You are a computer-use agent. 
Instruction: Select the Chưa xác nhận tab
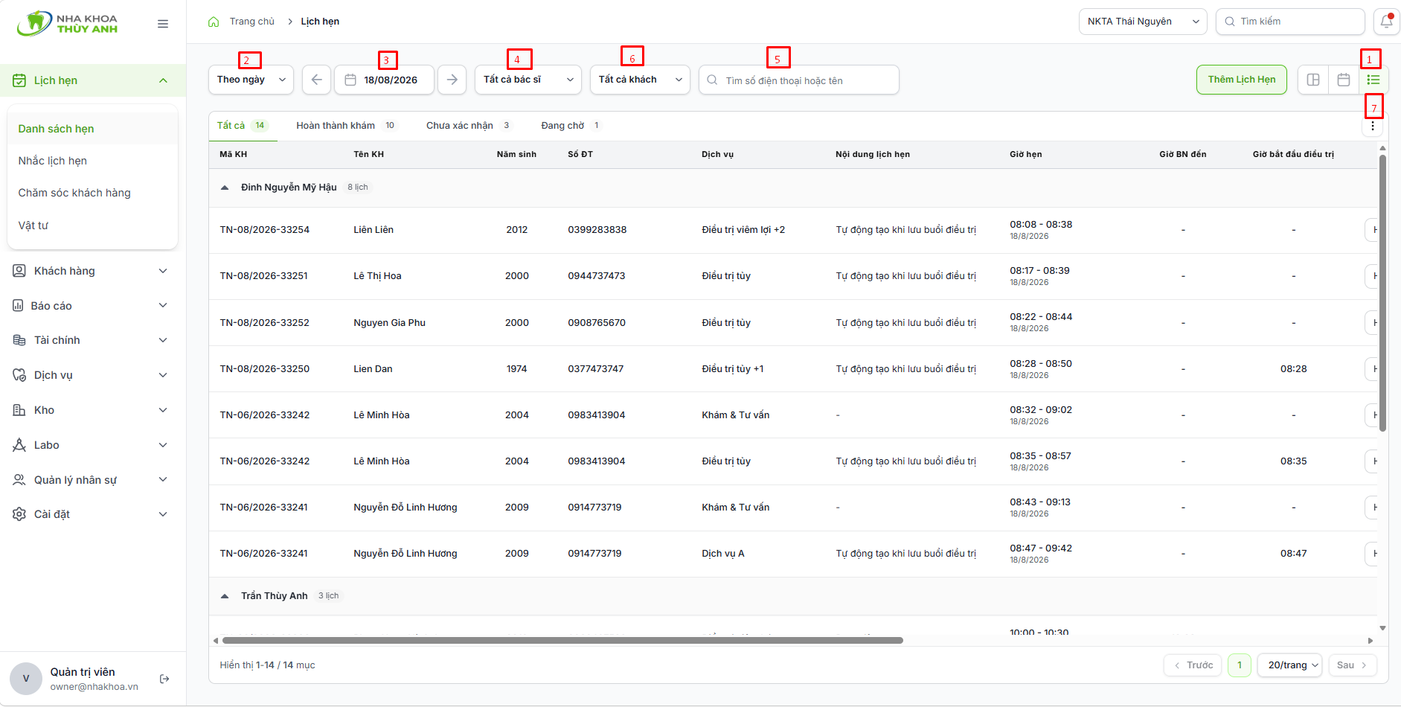pyautogui.click(x=469, y=126)
